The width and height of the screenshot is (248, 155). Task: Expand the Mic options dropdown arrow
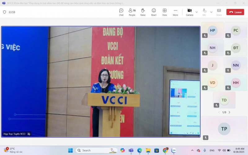click(211, 12)
